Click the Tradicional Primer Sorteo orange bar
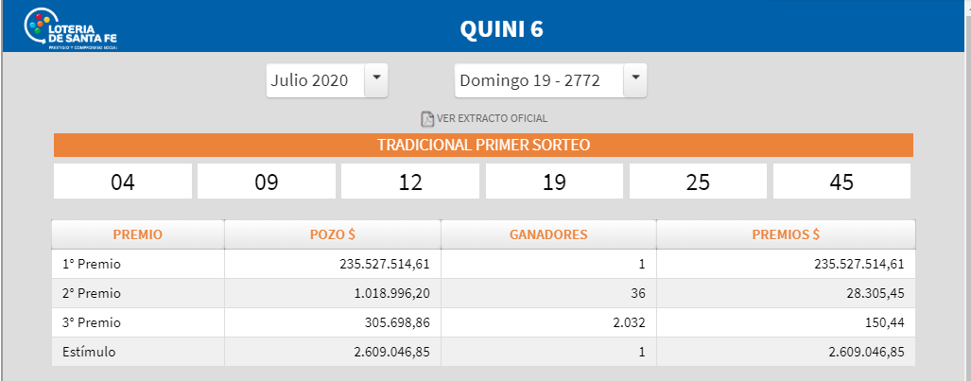 click(x=483, y=145)
